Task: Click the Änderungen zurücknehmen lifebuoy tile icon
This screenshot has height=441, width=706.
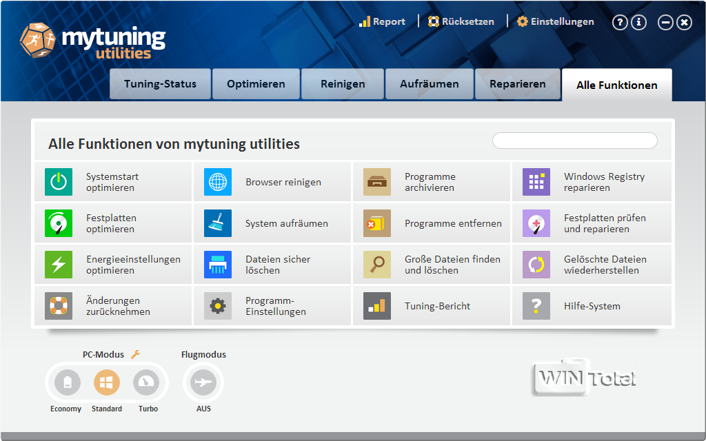Action: 59,306
